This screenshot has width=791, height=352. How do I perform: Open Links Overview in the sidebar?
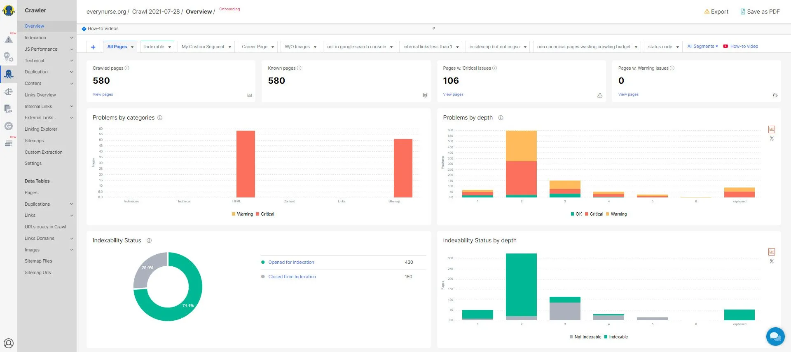pos(40,95)
